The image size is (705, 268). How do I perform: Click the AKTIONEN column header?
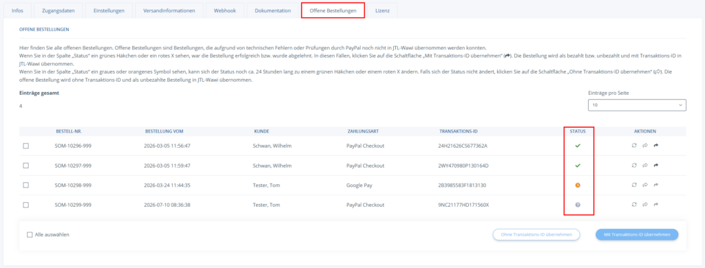[x=644, y=131]
